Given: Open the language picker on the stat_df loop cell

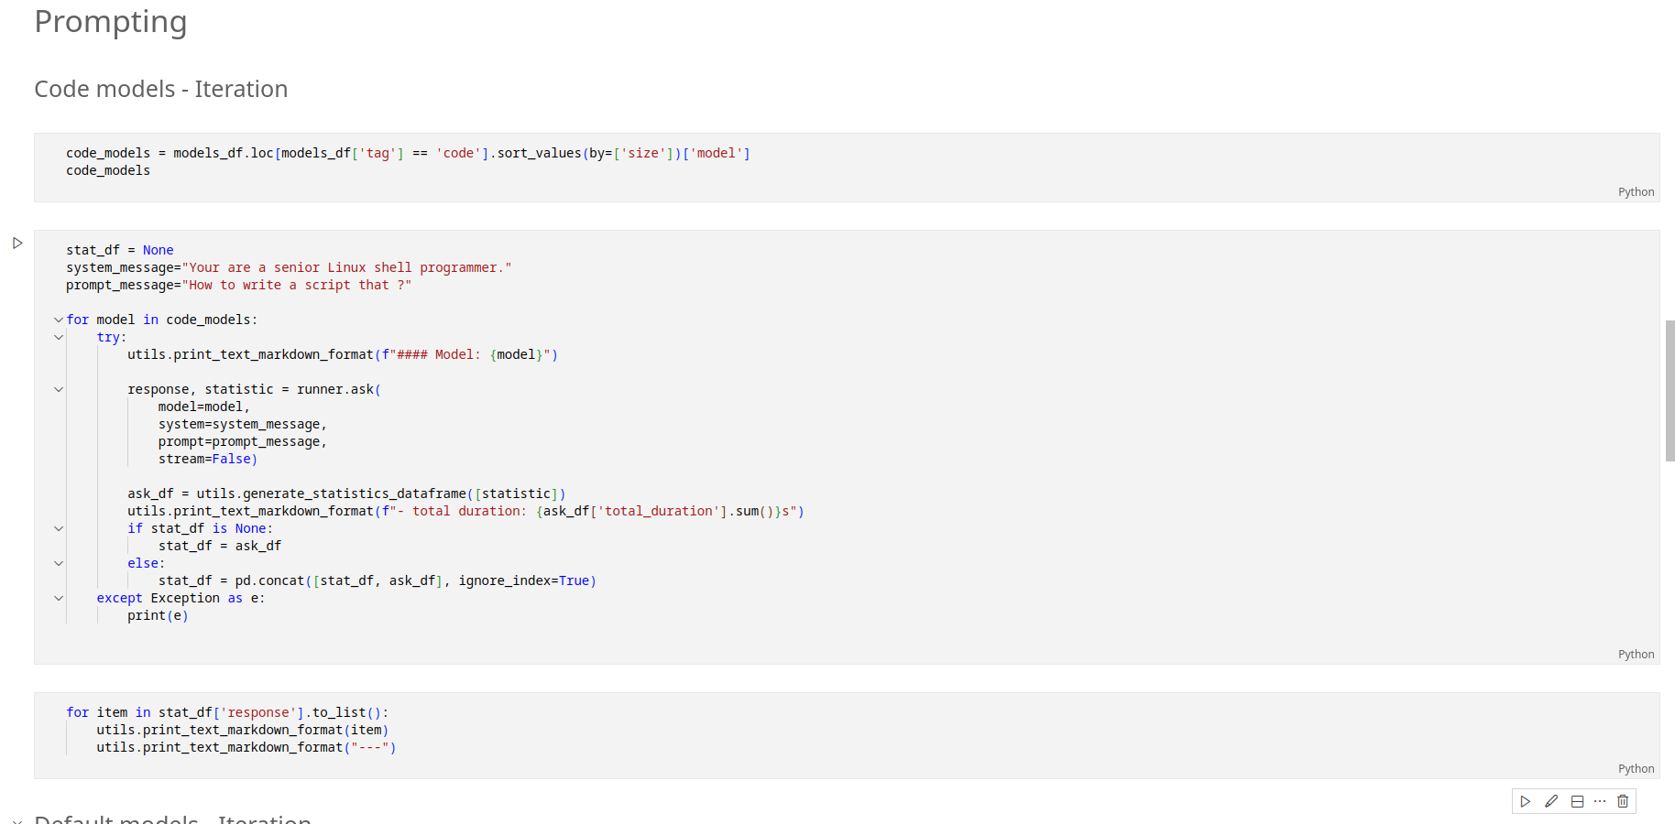Looking at the screenshot, I should tap(1636, 655).
